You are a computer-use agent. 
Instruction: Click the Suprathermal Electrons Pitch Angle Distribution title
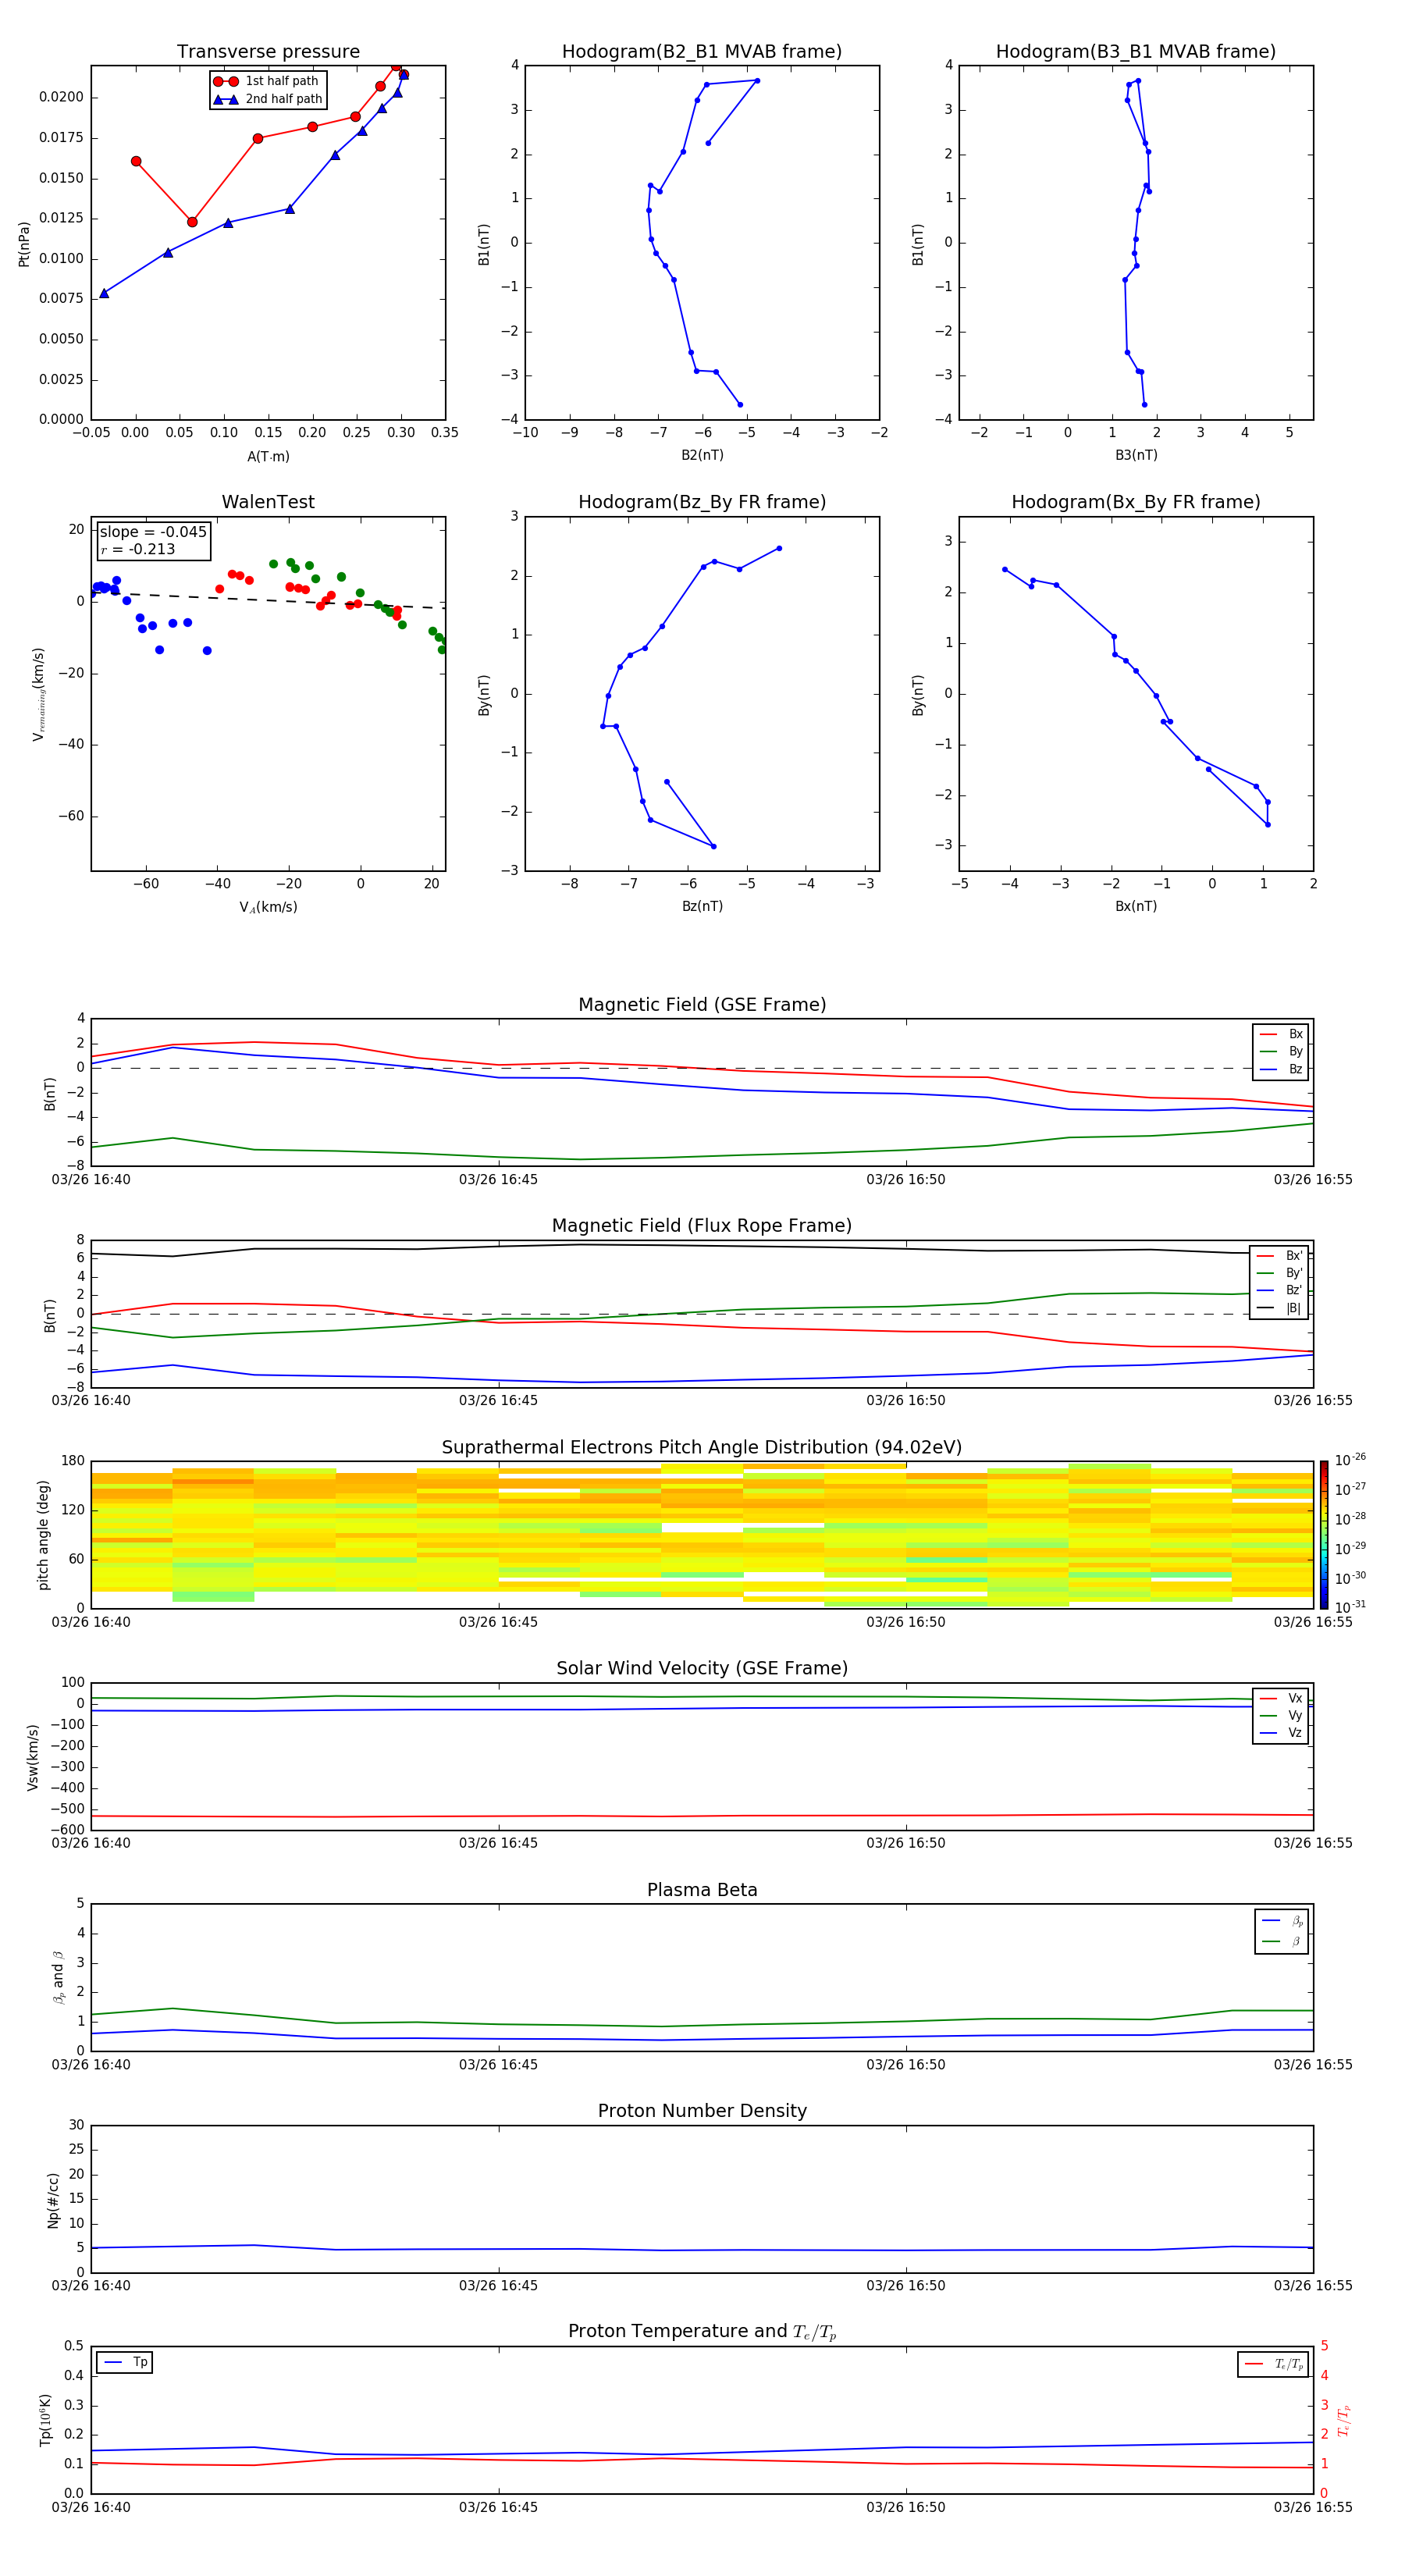[702, 1448]
